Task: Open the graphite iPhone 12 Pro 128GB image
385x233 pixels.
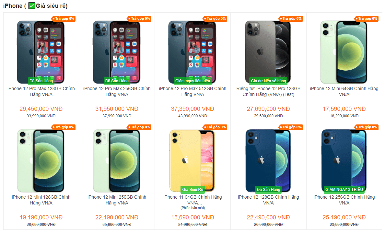Action: pos(268,52)
